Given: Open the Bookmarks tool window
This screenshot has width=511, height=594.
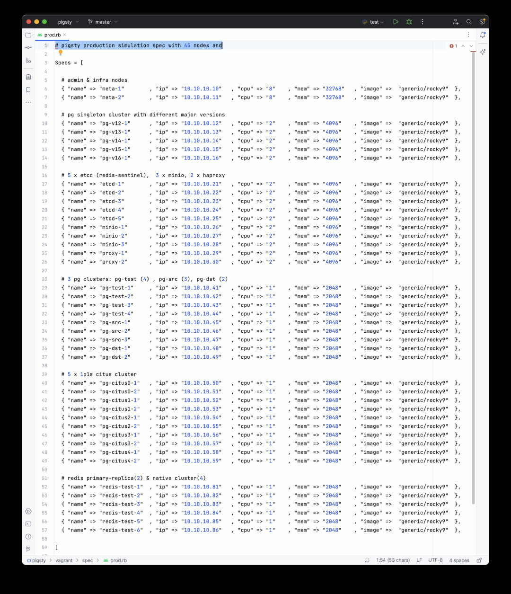Looking at the screenshot, I should click(28, 89).
